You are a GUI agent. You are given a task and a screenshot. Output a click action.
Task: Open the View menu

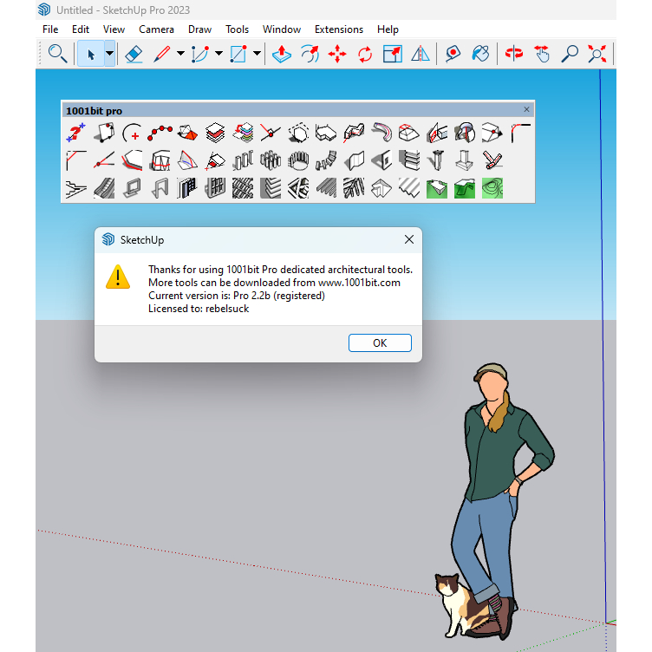(114, 29)
